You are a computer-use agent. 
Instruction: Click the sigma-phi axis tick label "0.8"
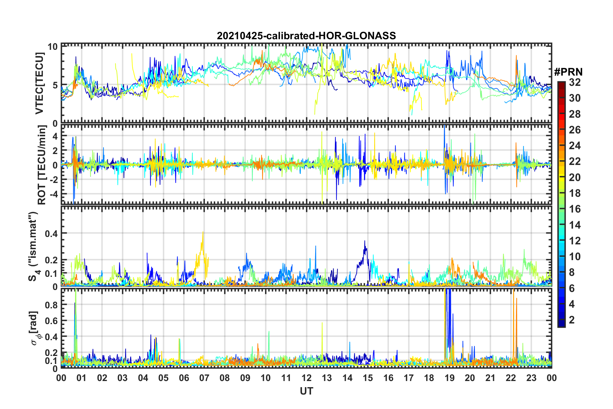(x=51, y=304)
